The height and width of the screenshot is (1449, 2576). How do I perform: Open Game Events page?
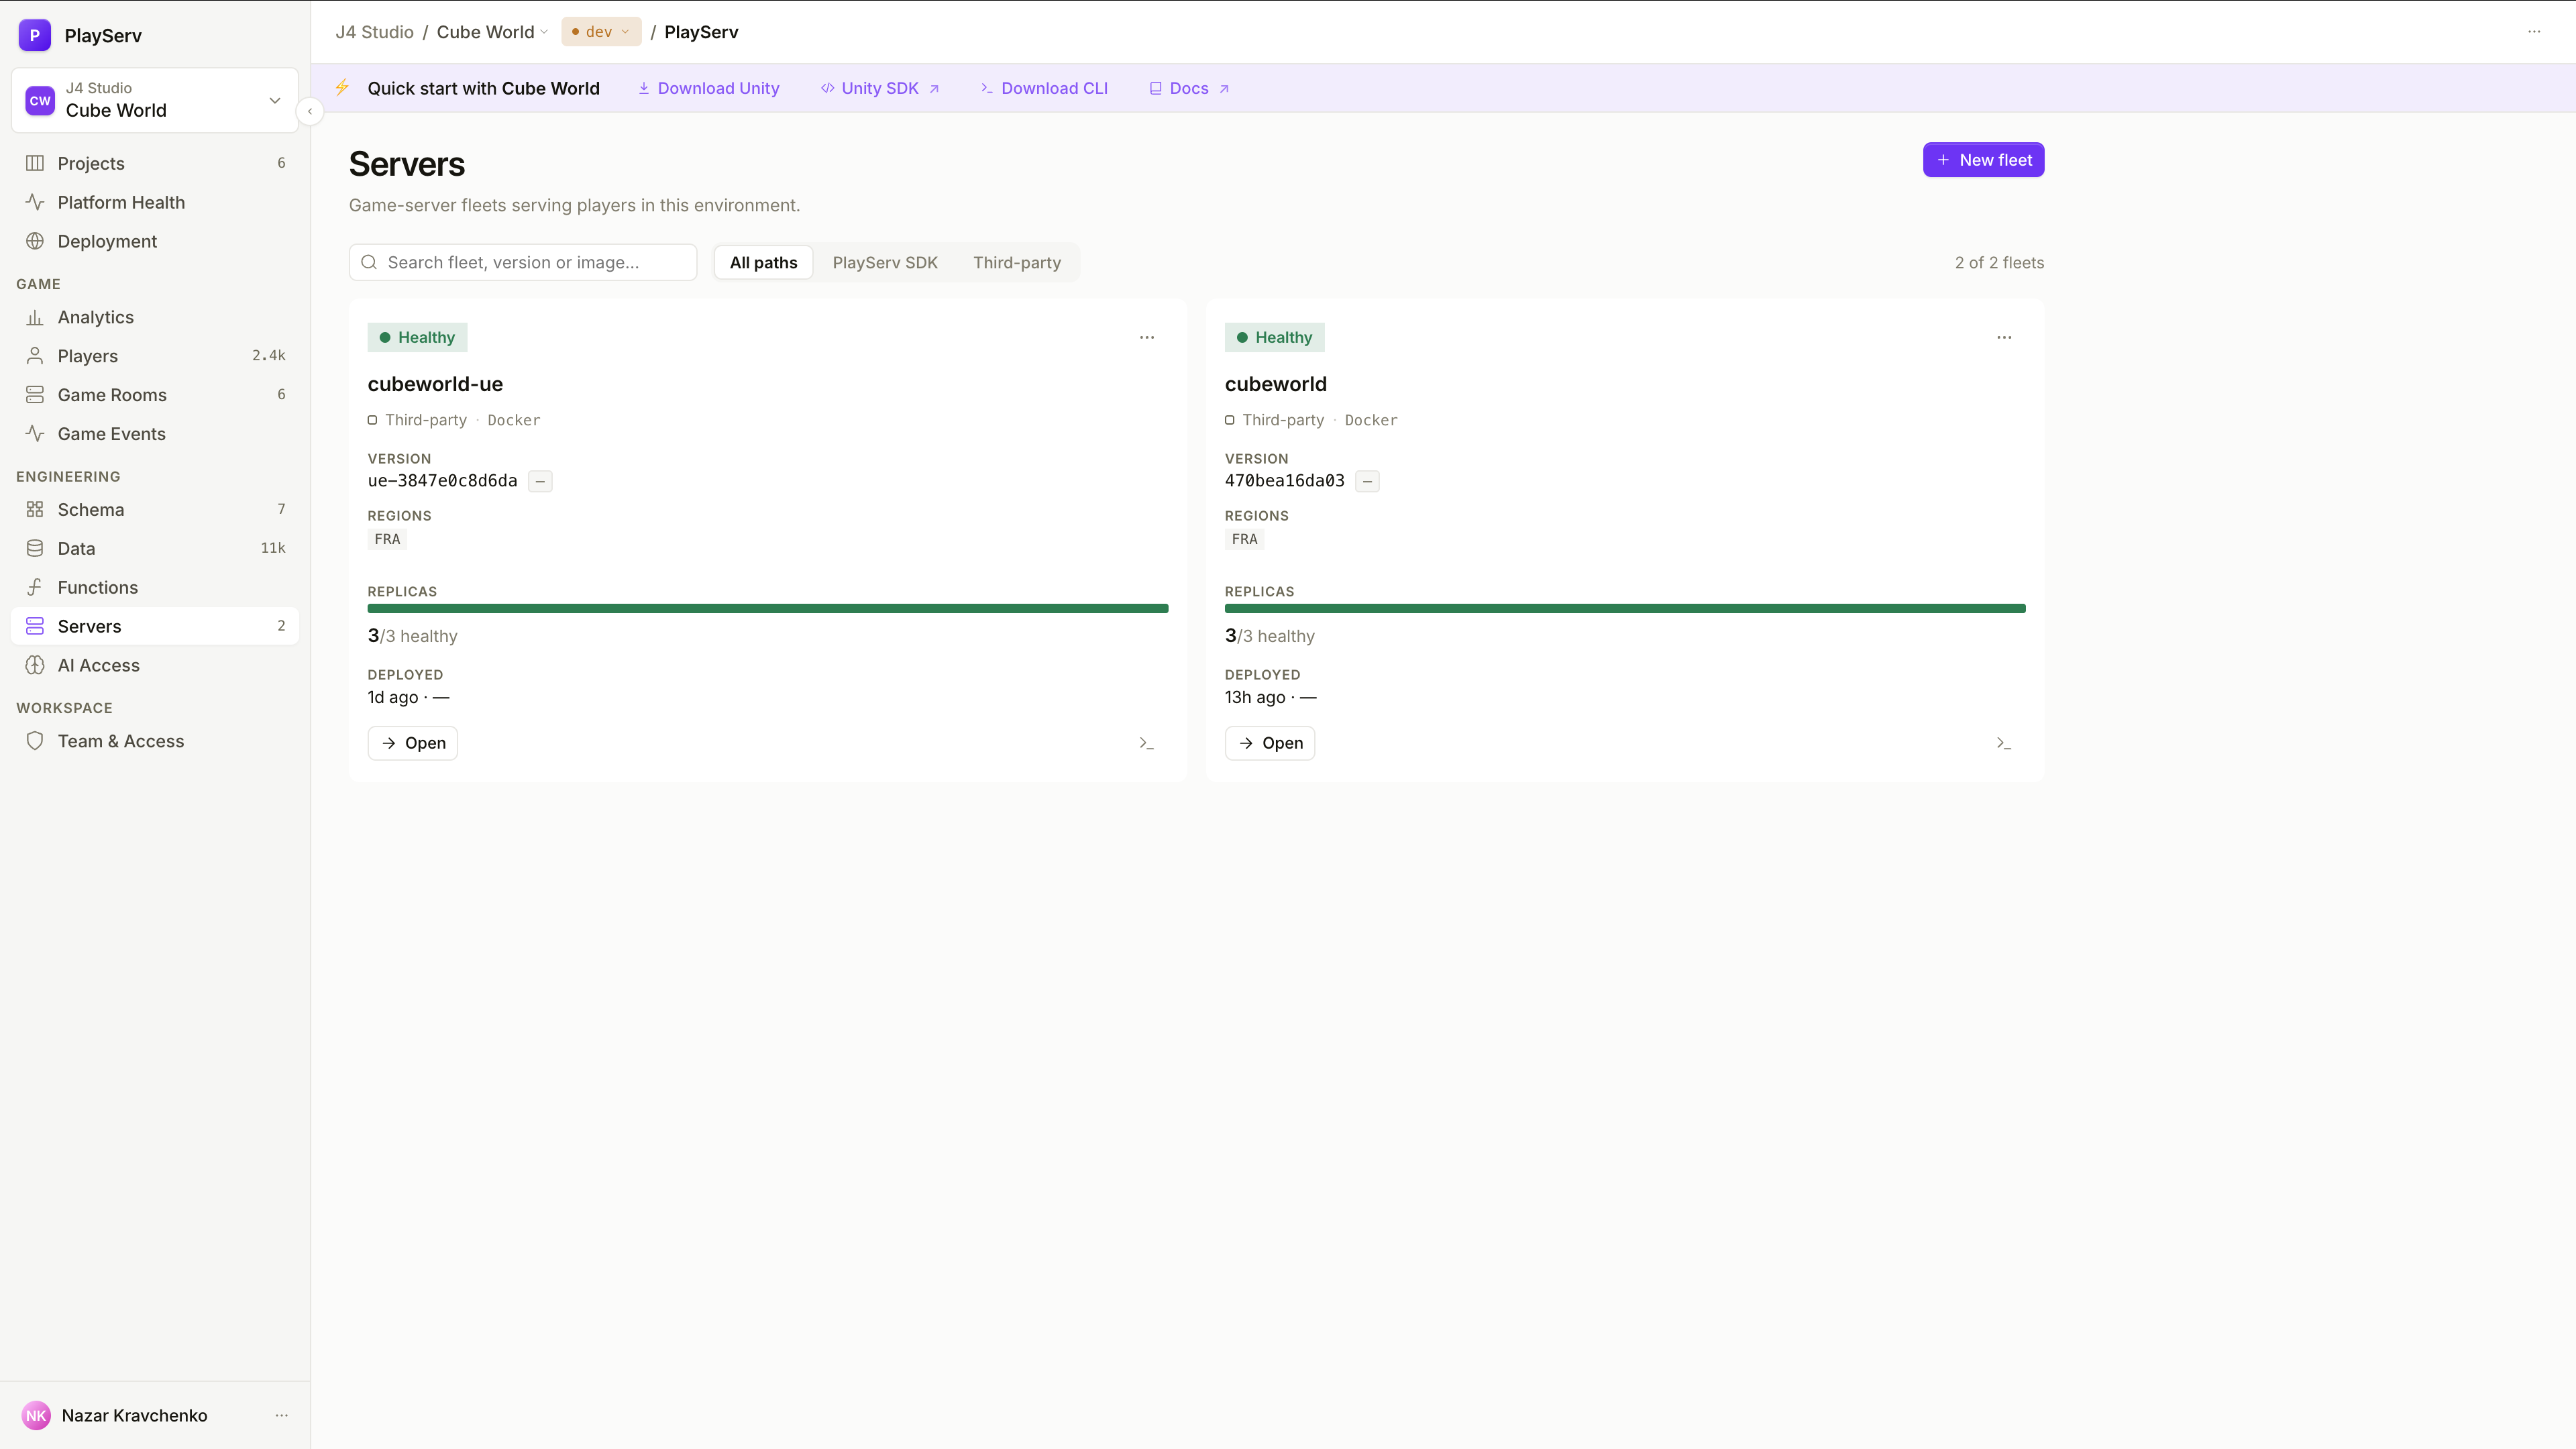[155, 434]
